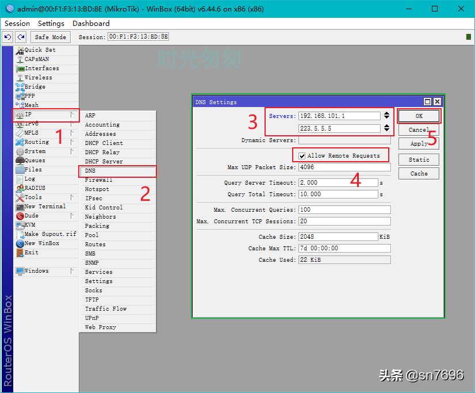Toggle Allow Remote Requests checkbox
The image size is (475, 393).
click(x=302, y=156)
